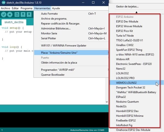Choose Reparar codificación & Recargar
This screenshot has width=164, height=132.
71,24
